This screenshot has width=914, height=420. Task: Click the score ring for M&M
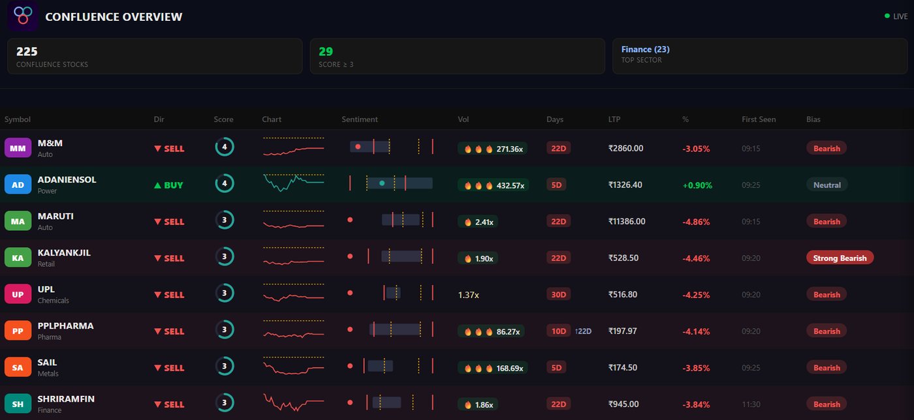tap(225, 147)
